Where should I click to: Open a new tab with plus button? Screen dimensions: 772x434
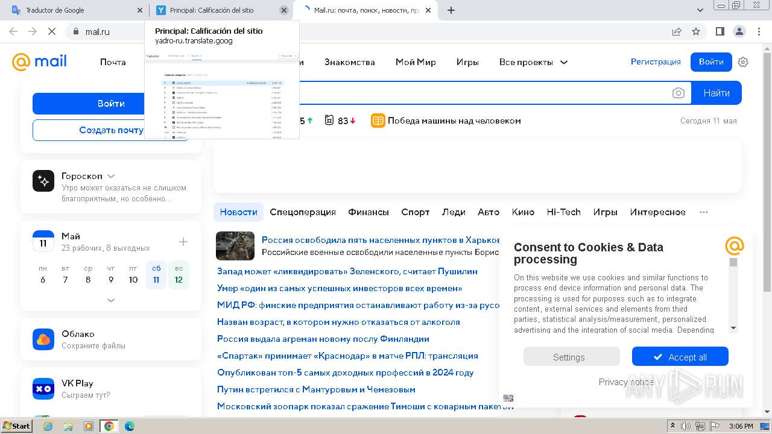coord(451,10)
